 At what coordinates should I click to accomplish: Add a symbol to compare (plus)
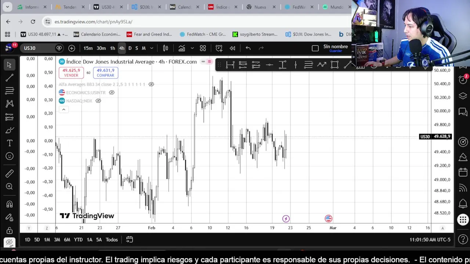point(72,48)
